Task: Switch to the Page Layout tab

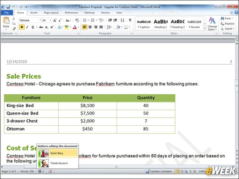Action: coord(51,13)
